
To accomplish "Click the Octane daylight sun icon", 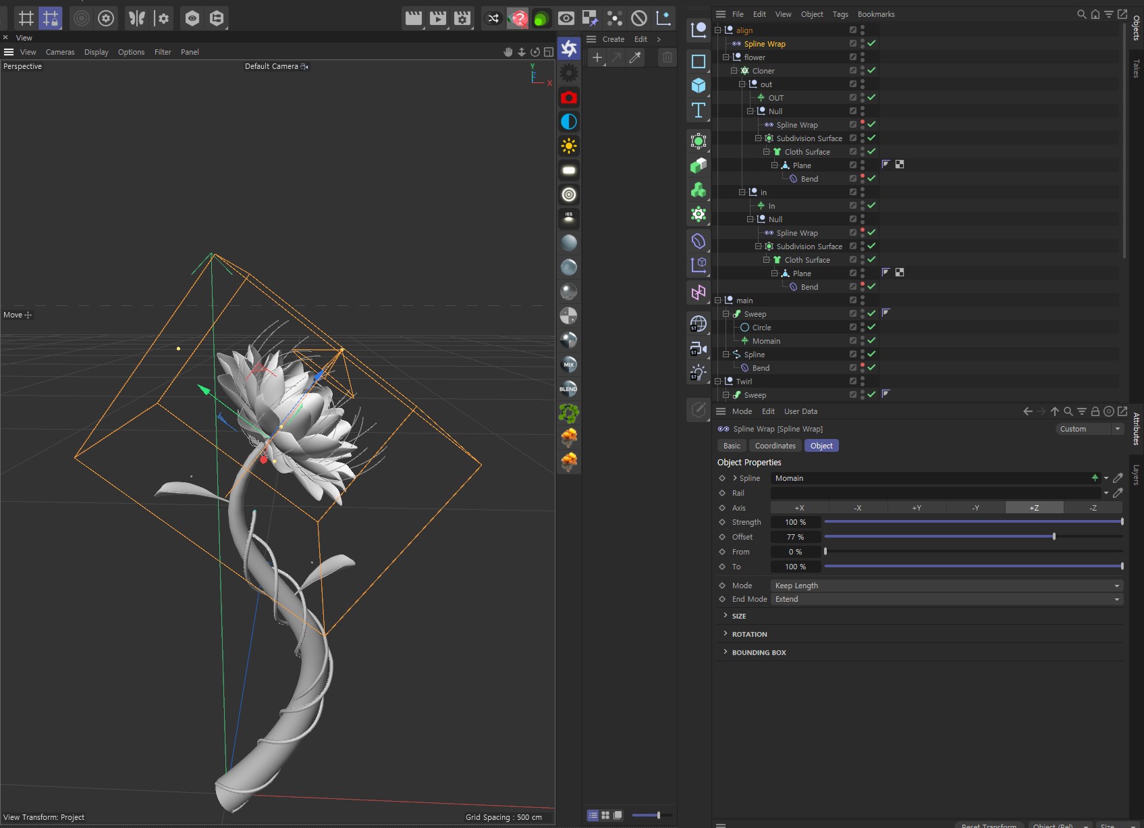I will point(569,146).
